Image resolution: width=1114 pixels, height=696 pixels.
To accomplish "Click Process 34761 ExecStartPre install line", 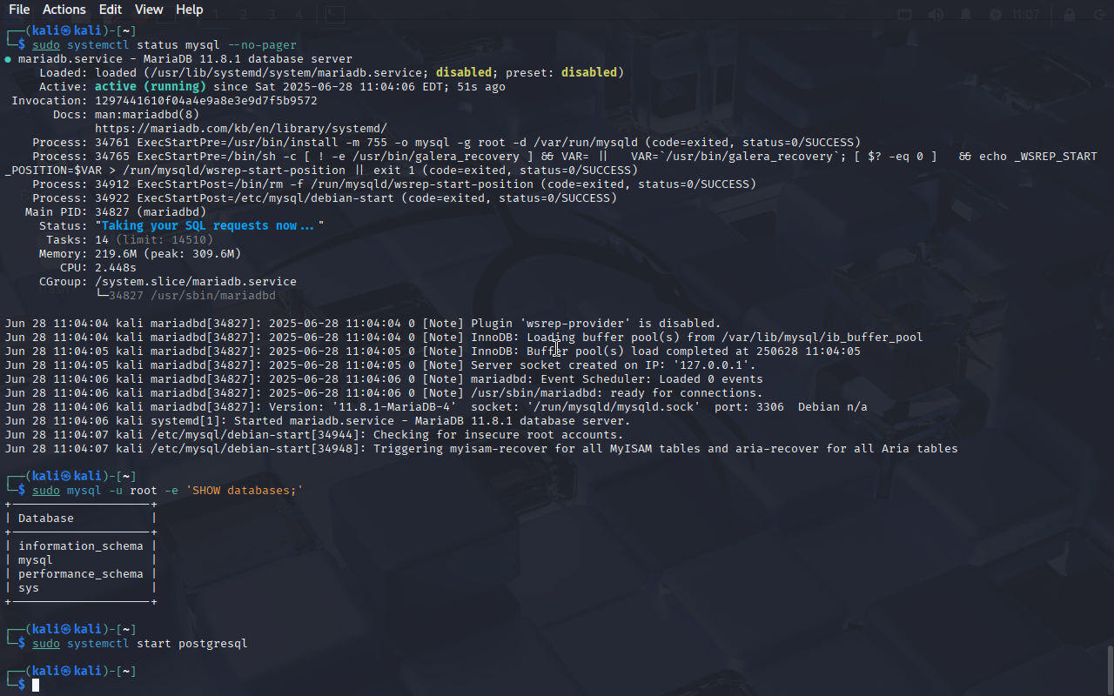I will [x=446, y=143].
